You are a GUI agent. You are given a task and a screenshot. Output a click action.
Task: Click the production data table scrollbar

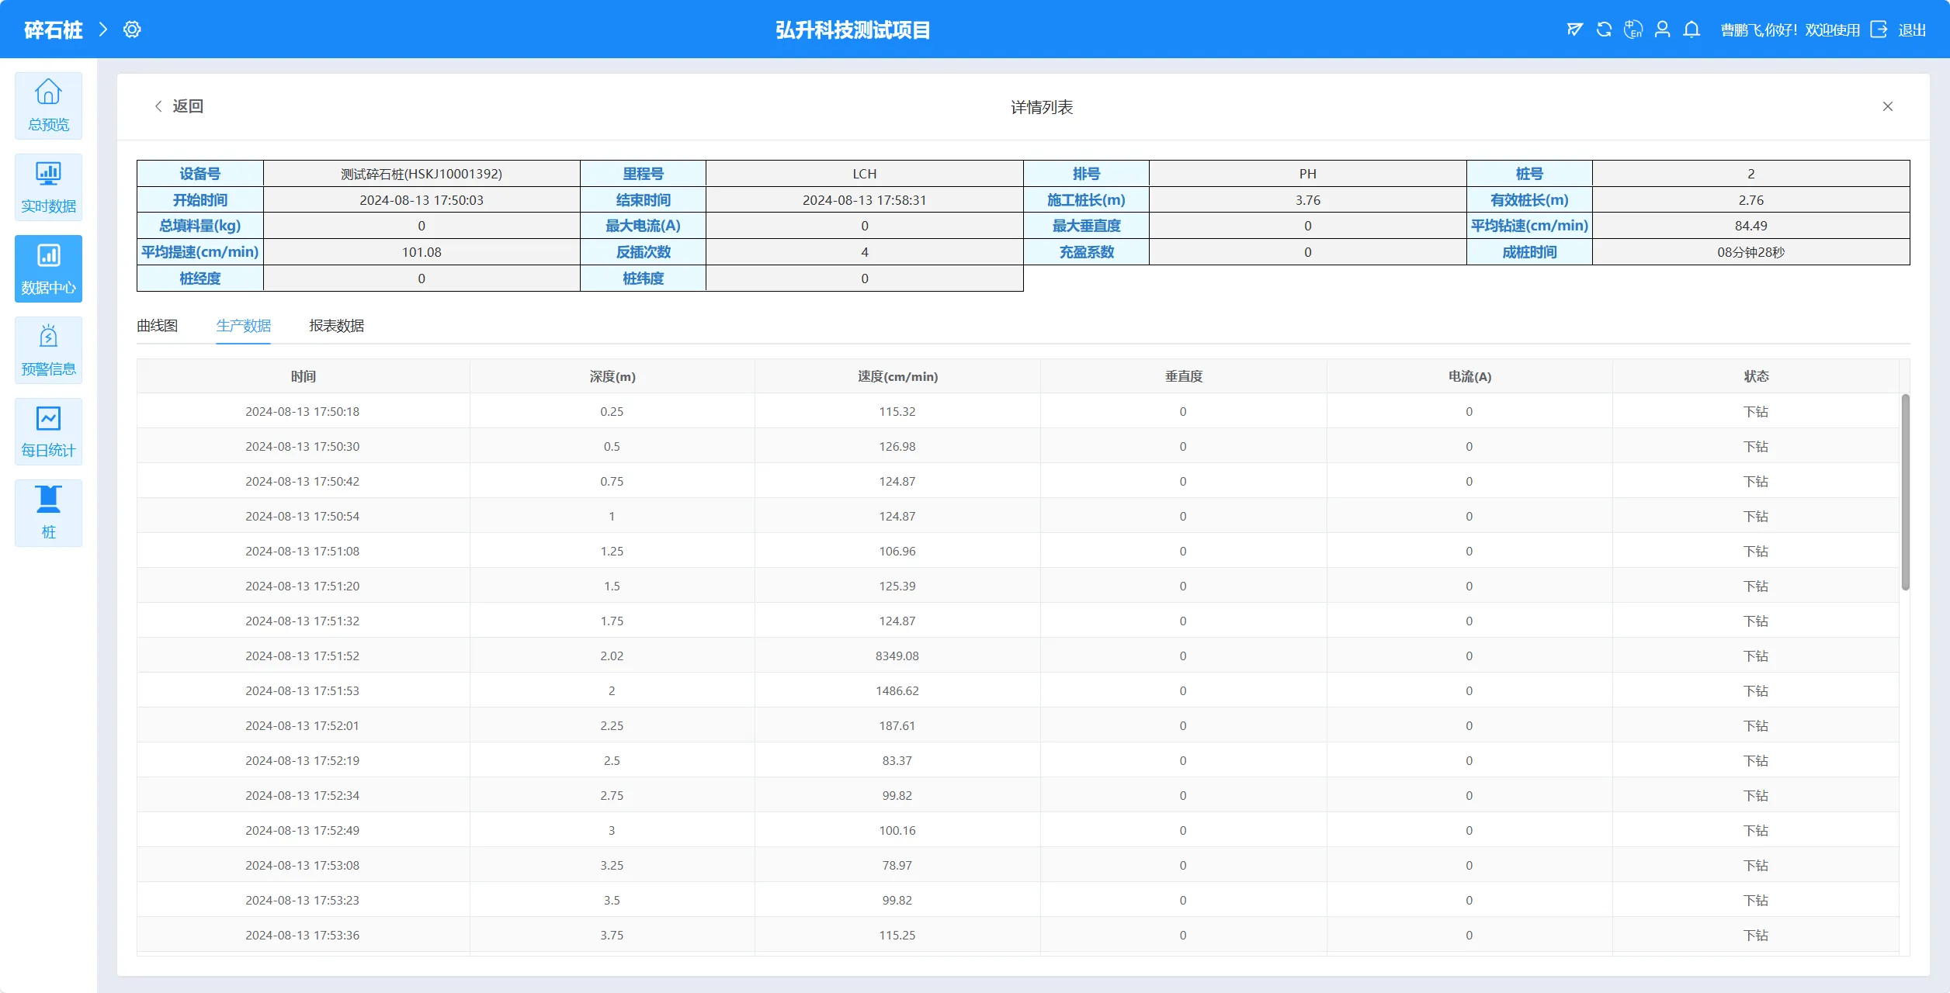1905,492
